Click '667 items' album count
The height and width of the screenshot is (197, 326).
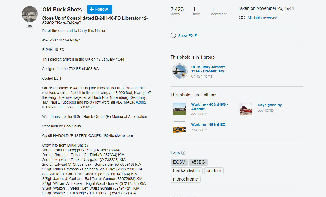pos(265,110)
